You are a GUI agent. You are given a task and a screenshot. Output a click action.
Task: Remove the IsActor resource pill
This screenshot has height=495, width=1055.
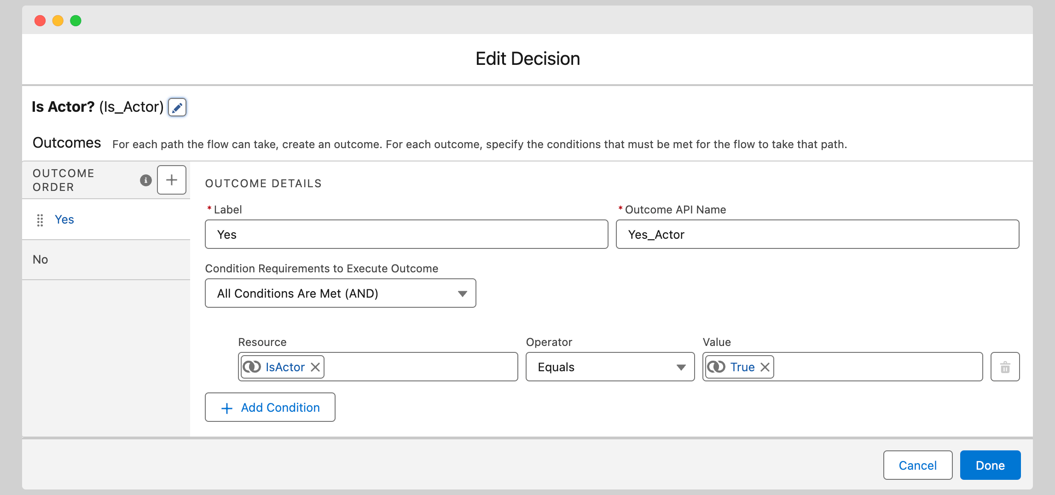click(x=315, y=367)
